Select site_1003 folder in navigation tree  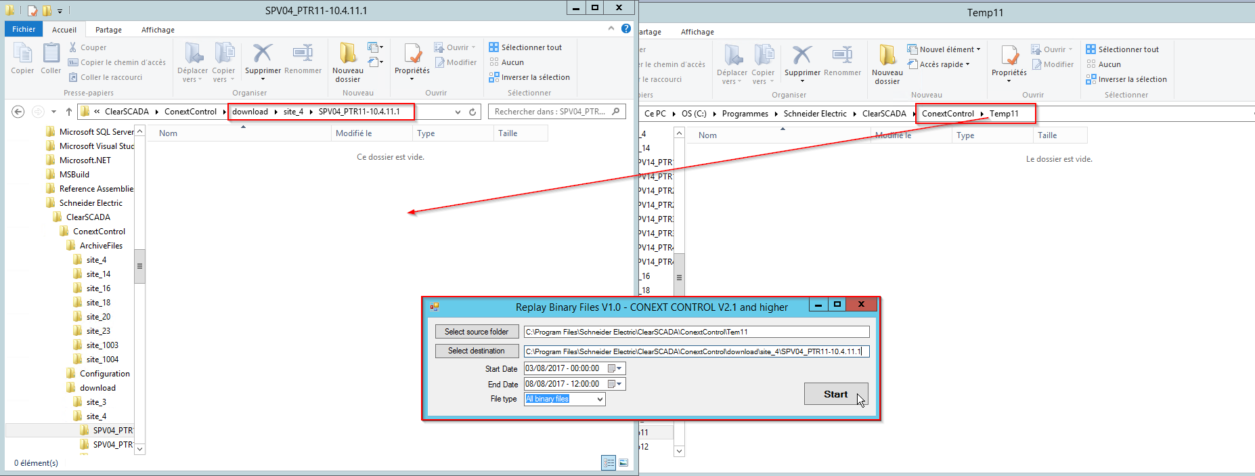[x=102, y=345]
